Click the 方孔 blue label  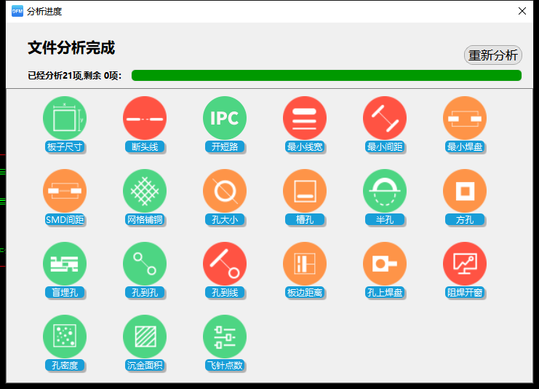point(465,219)
